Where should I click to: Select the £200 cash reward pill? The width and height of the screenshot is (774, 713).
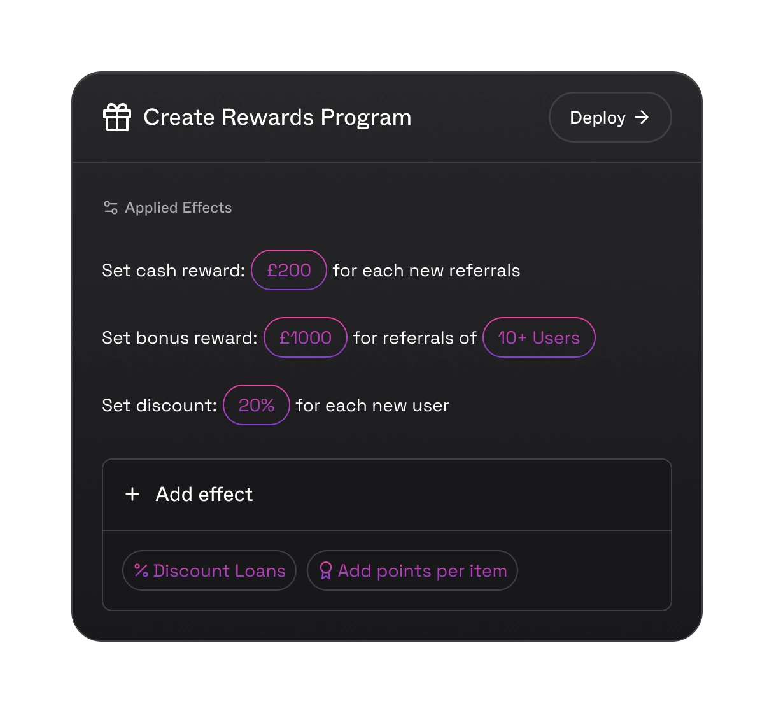(x=289, y=270)
